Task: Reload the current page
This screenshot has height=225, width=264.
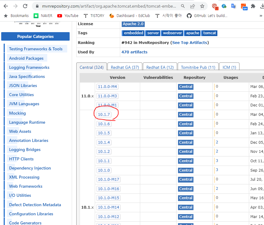Action: (25, 6)
